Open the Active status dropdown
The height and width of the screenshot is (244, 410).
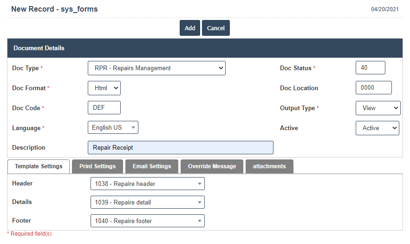(x=377, y=128)
